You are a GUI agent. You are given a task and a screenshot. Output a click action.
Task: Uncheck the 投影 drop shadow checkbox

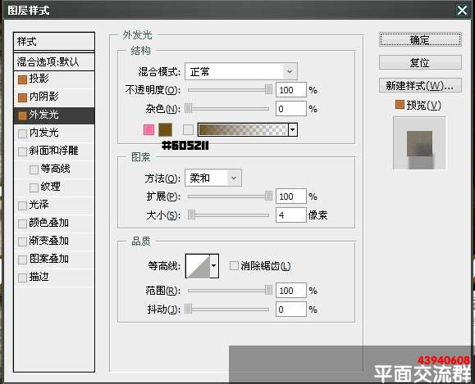tap(22, 79)
